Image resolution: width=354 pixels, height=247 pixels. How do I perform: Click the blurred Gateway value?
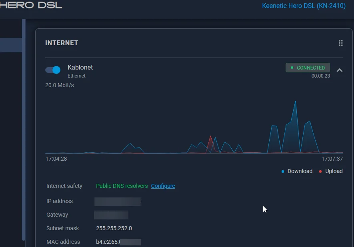(111, 215)
